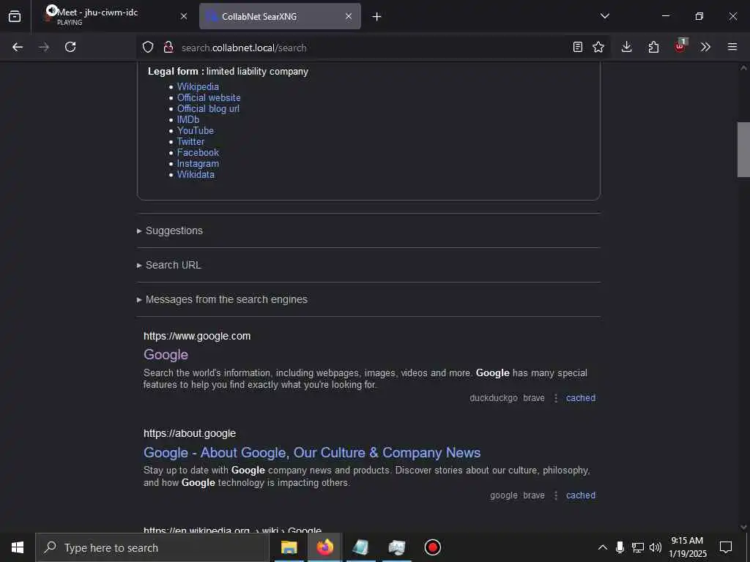The width and height of the screenshot is (750, 562).
Task: Open more options dots for About Google result
Action: [x=556, y=495]
